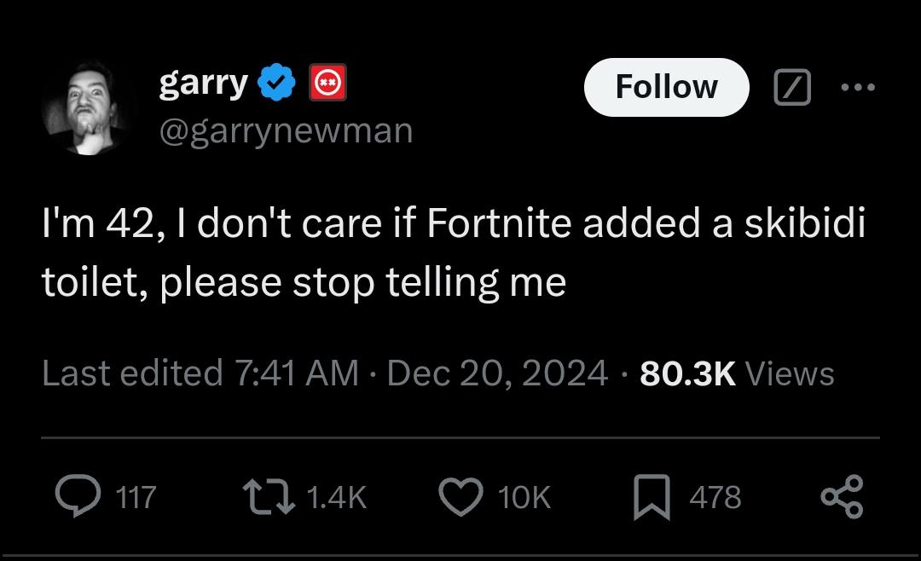Click the 1.4K reposts count
921x561 pixels.
coord(334,497)
